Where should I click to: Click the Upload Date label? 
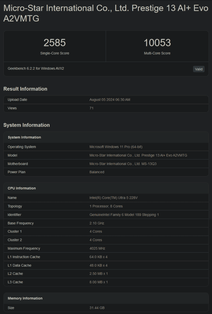coord(17,100)
